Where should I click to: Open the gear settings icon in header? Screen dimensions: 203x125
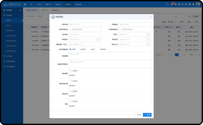[x=193, y=4]
